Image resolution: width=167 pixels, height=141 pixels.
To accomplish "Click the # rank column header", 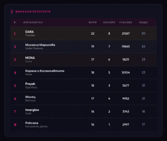I will click(x=15, y=22).
